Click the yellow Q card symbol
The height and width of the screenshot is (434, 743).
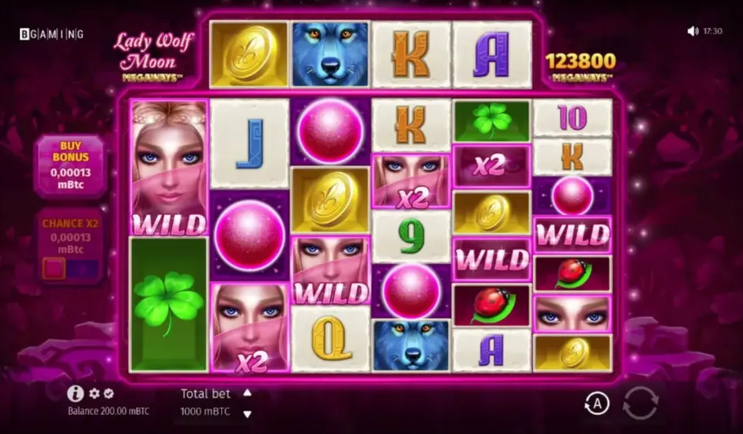click(330, 339)
